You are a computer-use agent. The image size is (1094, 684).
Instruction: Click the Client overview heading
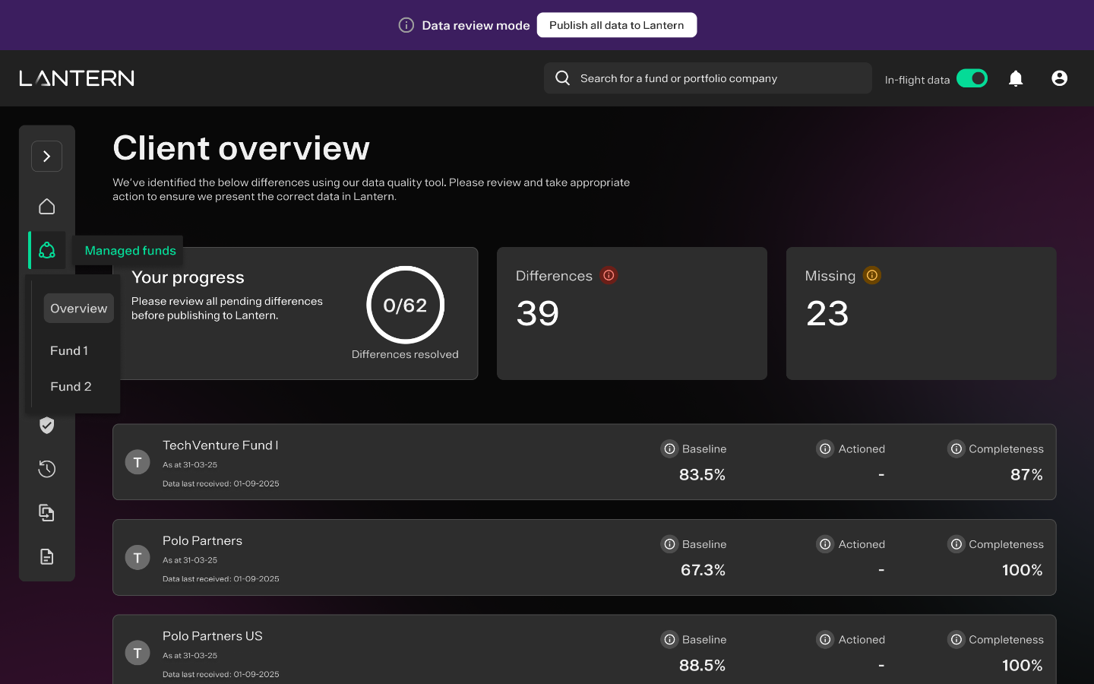241,148
